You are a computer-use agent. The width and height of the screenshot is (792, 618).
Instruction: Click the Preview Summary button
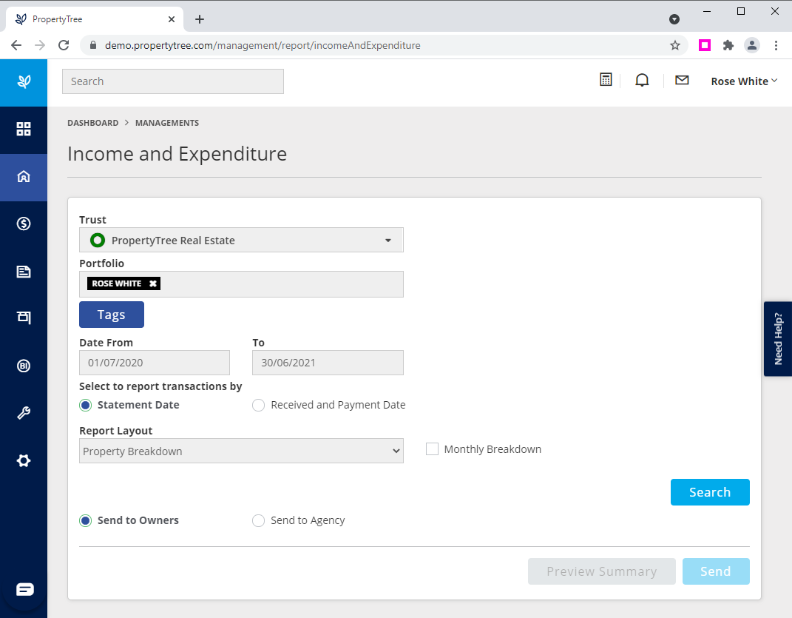601,571
